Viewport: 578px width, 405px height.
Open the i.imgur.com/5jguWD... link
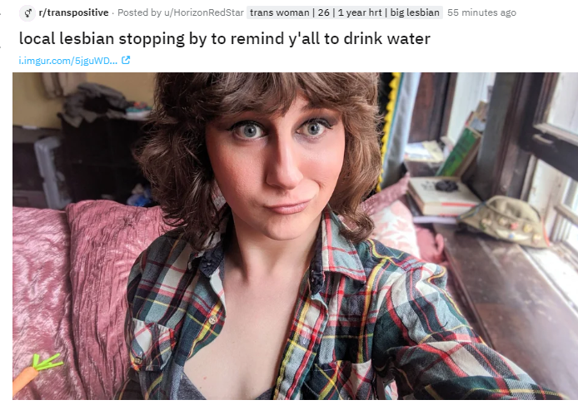coord(68,61)
